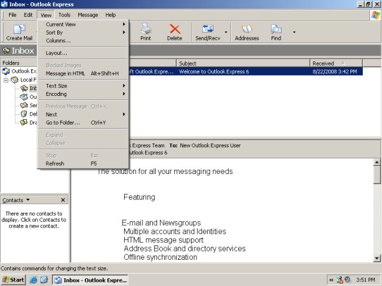Expand Sort By submenu
This screenshot has height=286, width=382.
pyautogui.click(x=83, y=32)
